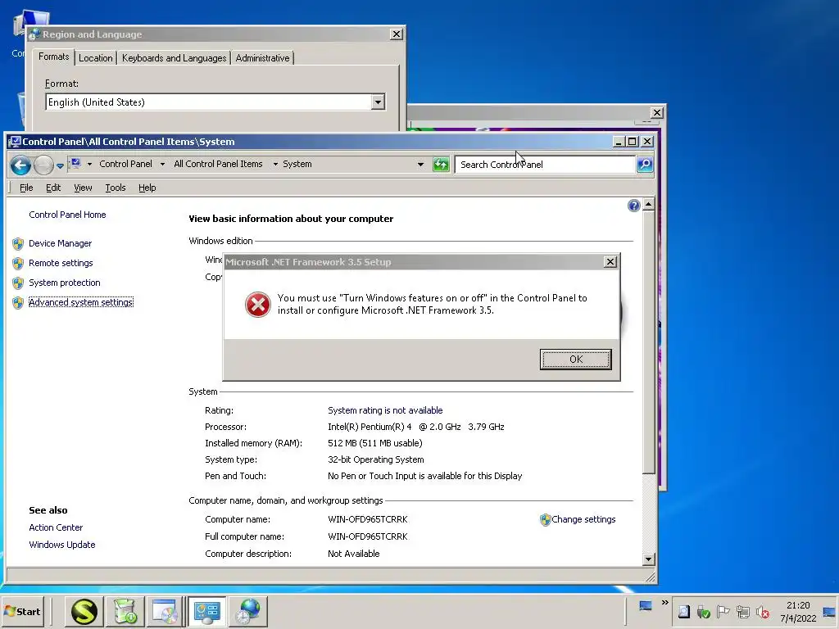Select WIN-OFD965TCRRK next to Computer name
839x629 pixels.
[368, 519]
